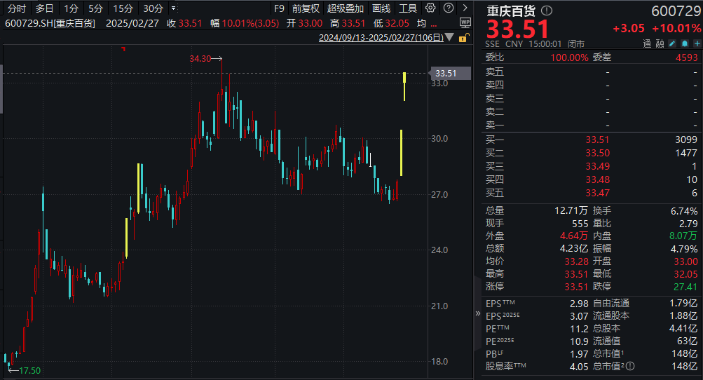Click info icon next to 重庆百货 name
This screenshot has width=703, height=380.
tap(547, 11)
